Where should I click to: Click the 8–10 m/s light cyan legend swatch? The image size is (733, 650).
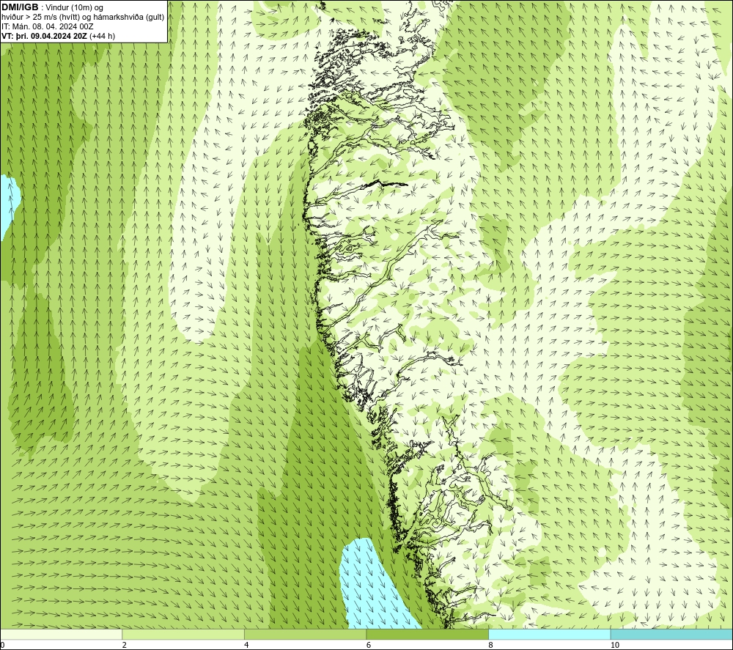click(549, 634)
